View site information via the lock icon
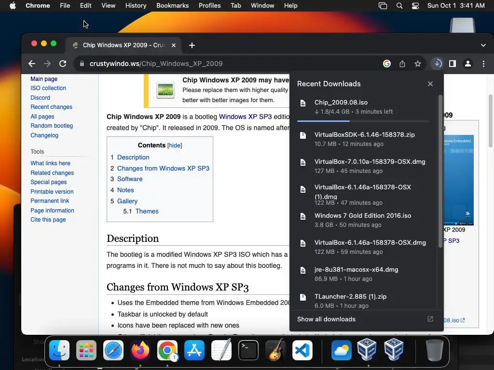The image size is (494, 370). click(82, 64)
